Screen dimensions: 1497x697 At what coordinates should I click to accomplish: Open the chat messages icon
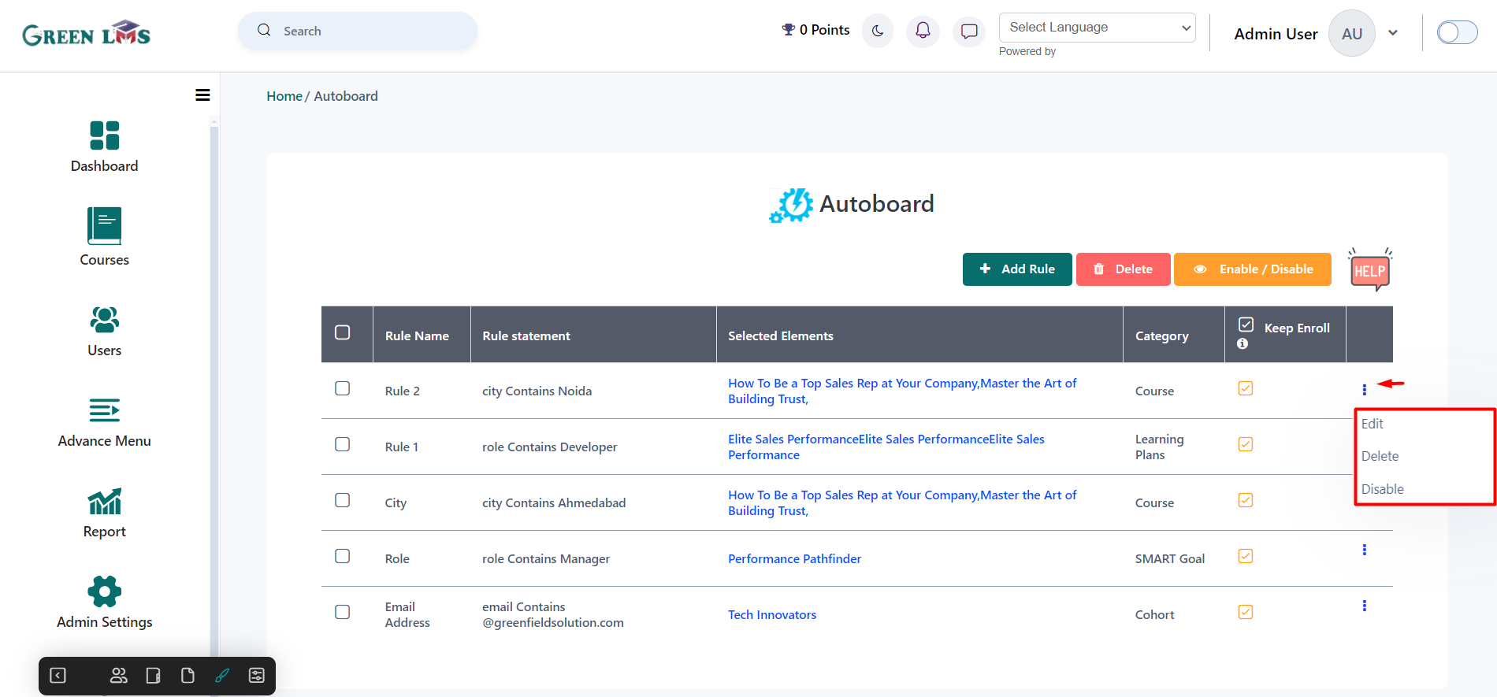click(x=969, y=32)
